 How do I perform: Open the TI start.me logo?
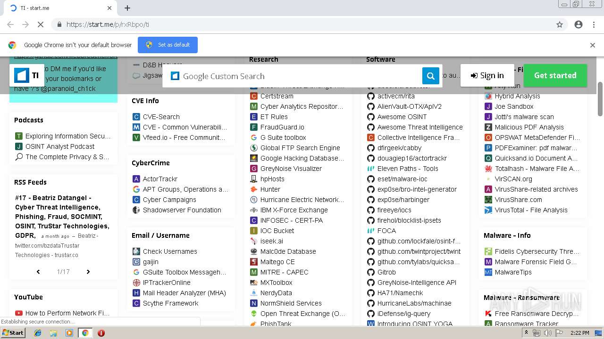pos(27,75)
